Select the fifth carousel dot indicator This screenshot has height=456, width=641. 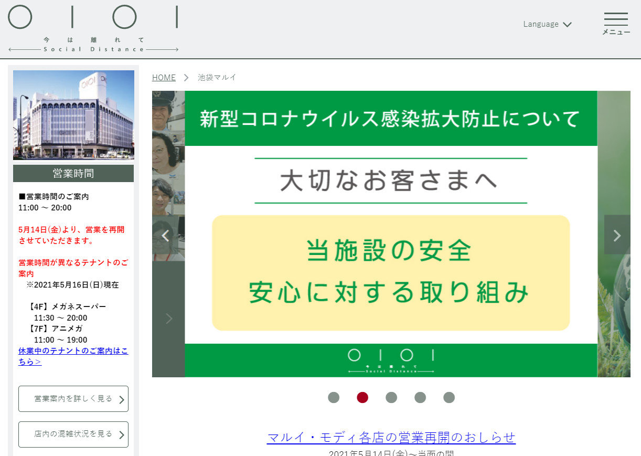(x=449, y=398)
